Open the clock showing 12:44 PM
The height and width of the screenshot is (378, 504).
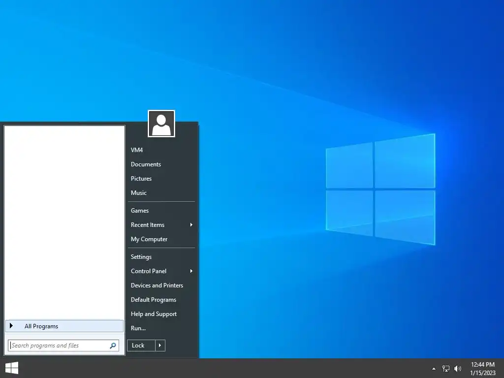point(483,369)
